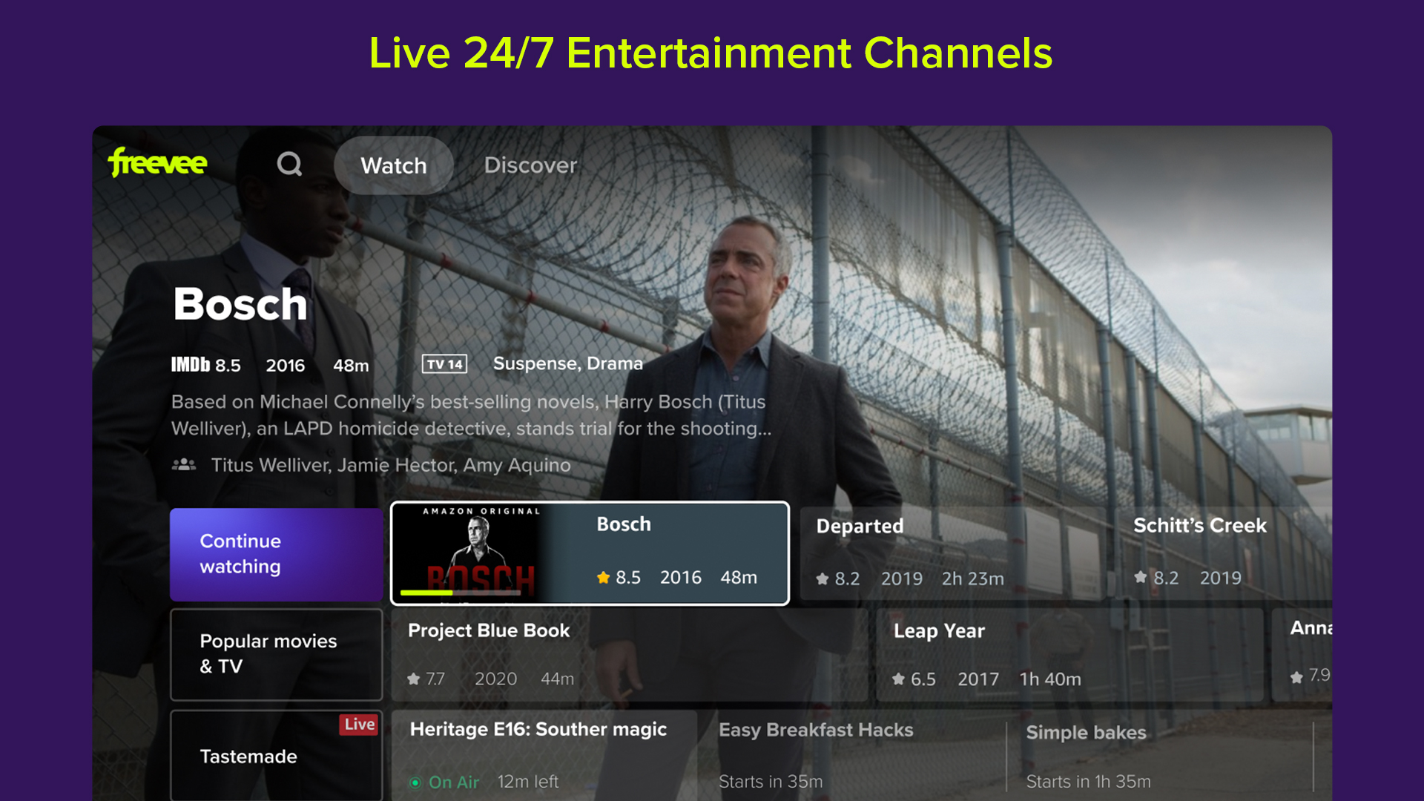Open the Tastemade live channel
The image size is (1424, 801).
click(277, 755)
